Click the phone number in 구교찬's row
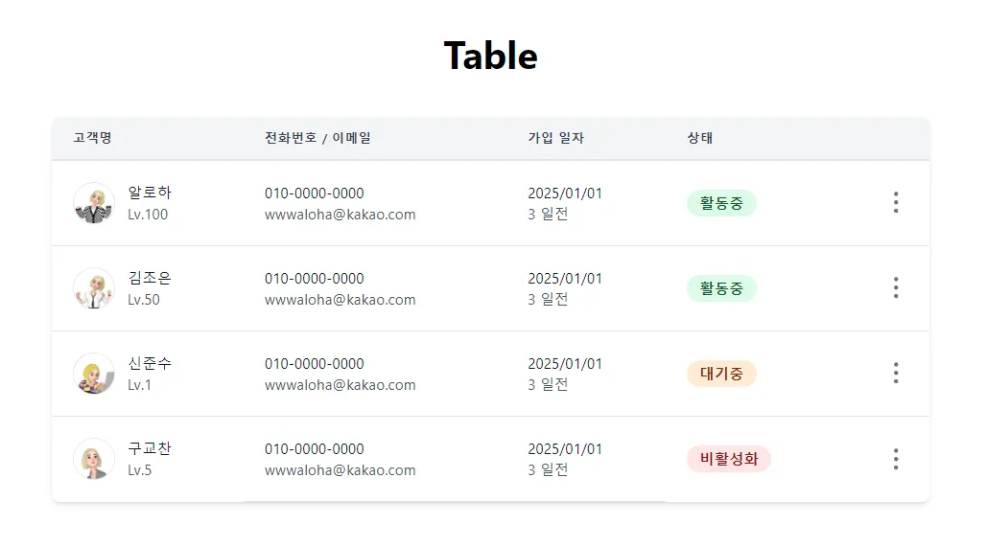 click(314, 448)
